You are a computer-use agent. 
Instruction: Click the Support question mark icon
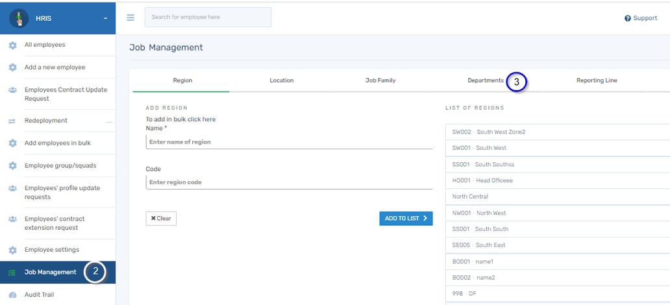628,18
